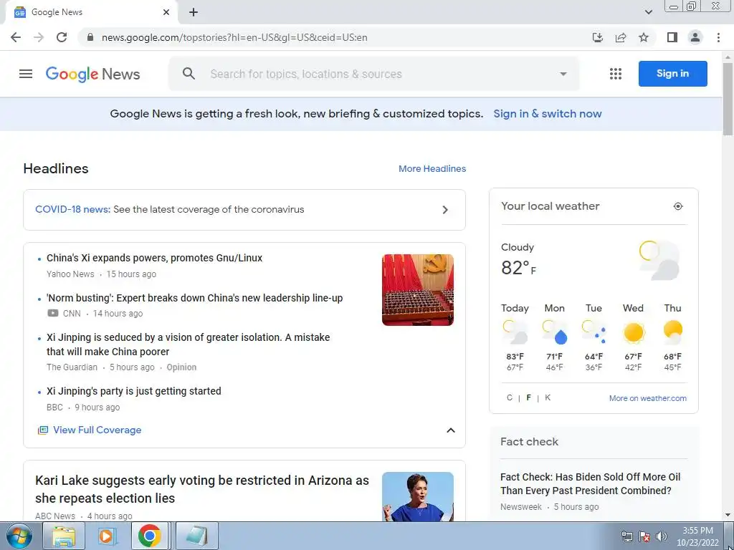
Task: Click the volume speaker tray icon
Action: tap(662, 536)
